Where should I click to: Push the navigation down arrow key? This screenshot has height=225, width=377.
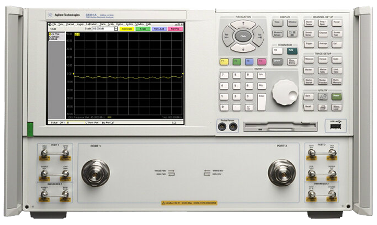point(243,49)
